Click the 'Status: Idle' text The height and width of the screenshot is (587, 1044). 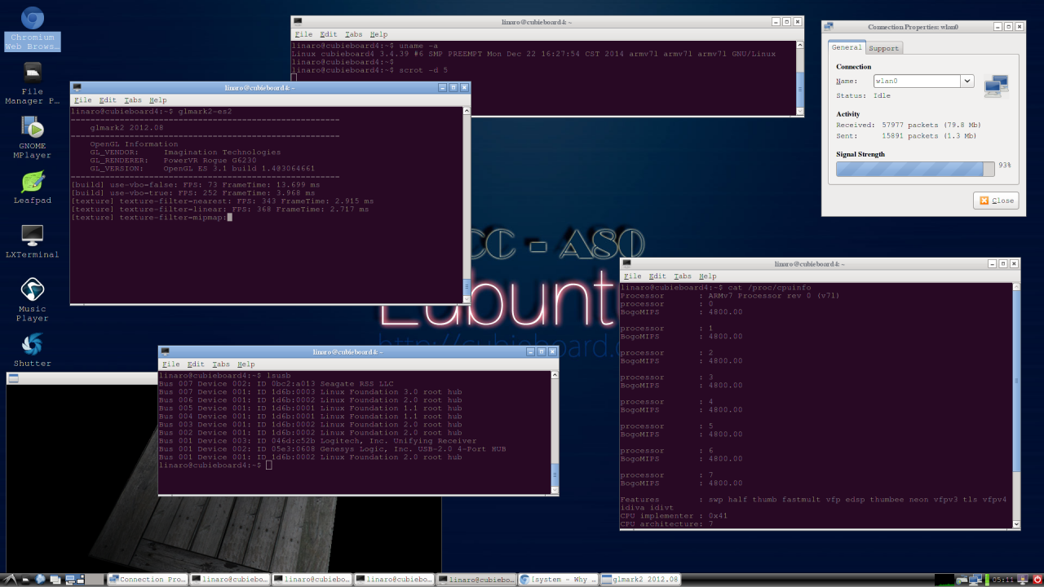click(864, 95)
